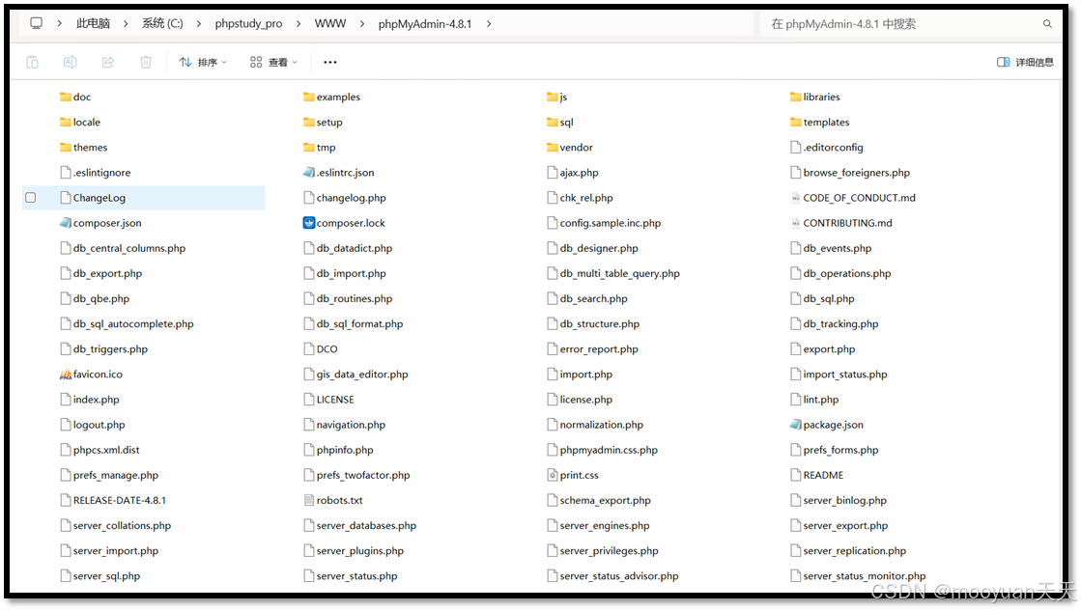This screenshot has width=1081, height=611.
Task: Select phpinfo.php file
Action: 338,450
